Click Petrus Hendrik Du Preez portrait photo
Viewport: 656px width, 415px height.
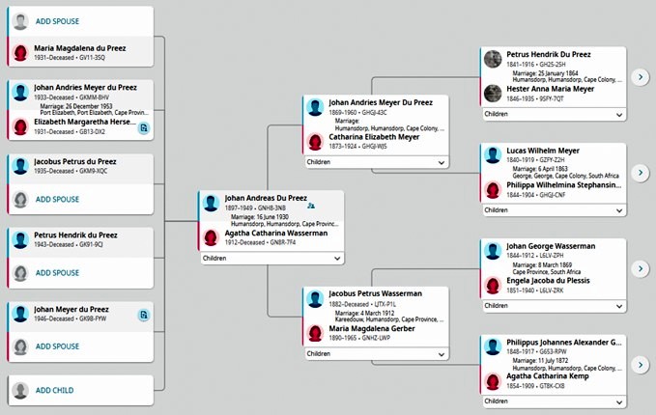[x=493, y=59]
